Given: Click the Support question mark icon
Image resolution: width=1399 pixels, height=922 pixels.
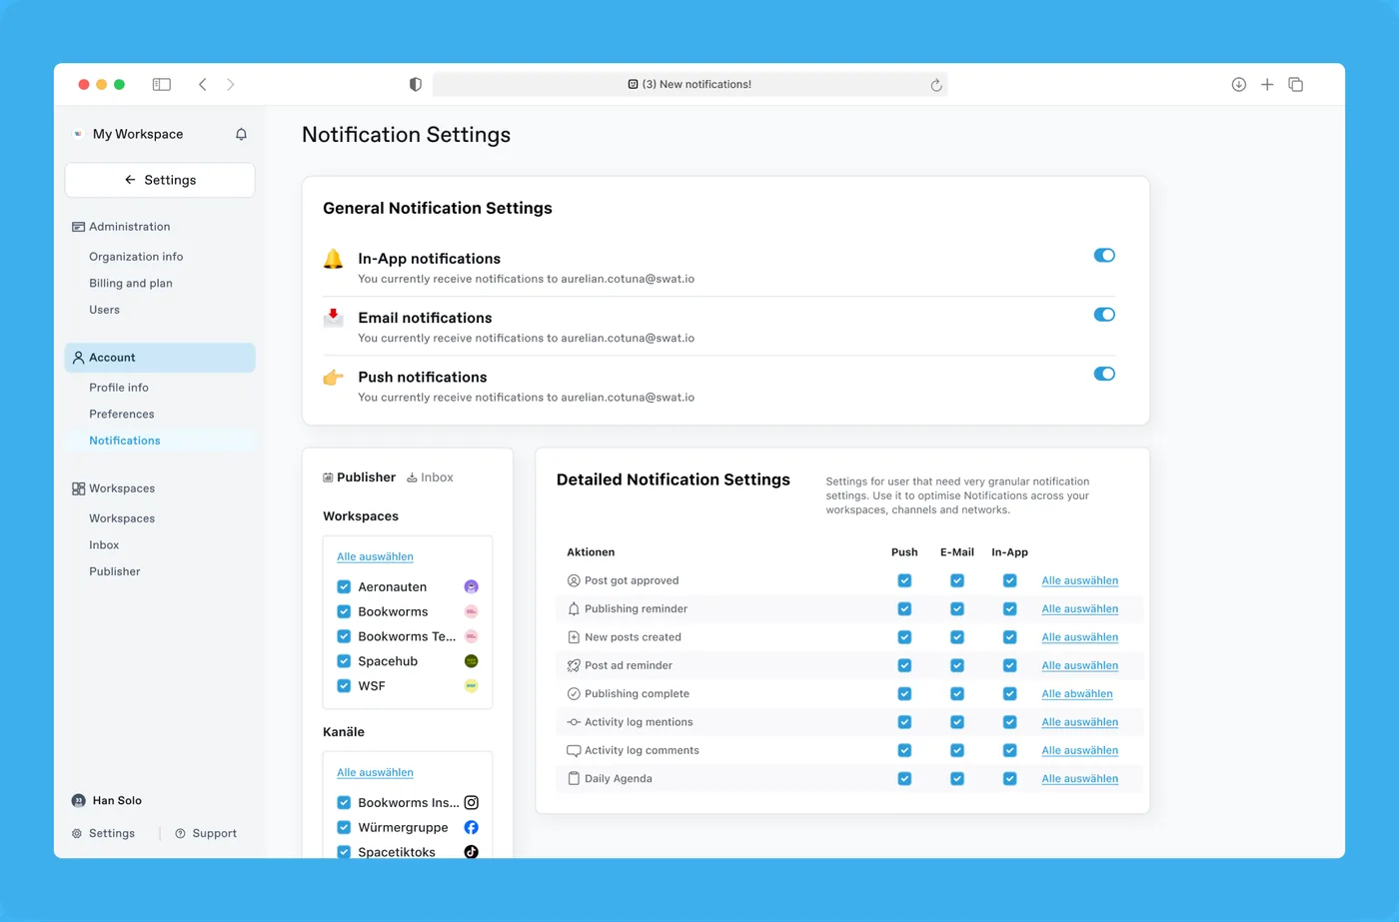Looking at the screenshot, I should click(180, 834).
